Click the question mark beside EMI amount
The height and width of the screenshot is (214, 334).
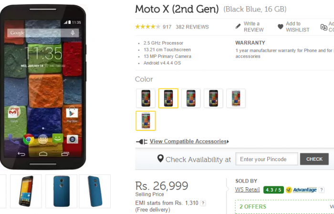(203, 203)
